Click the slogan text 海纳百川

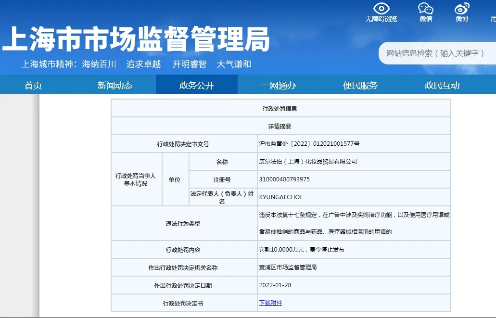tap(99, 64)
